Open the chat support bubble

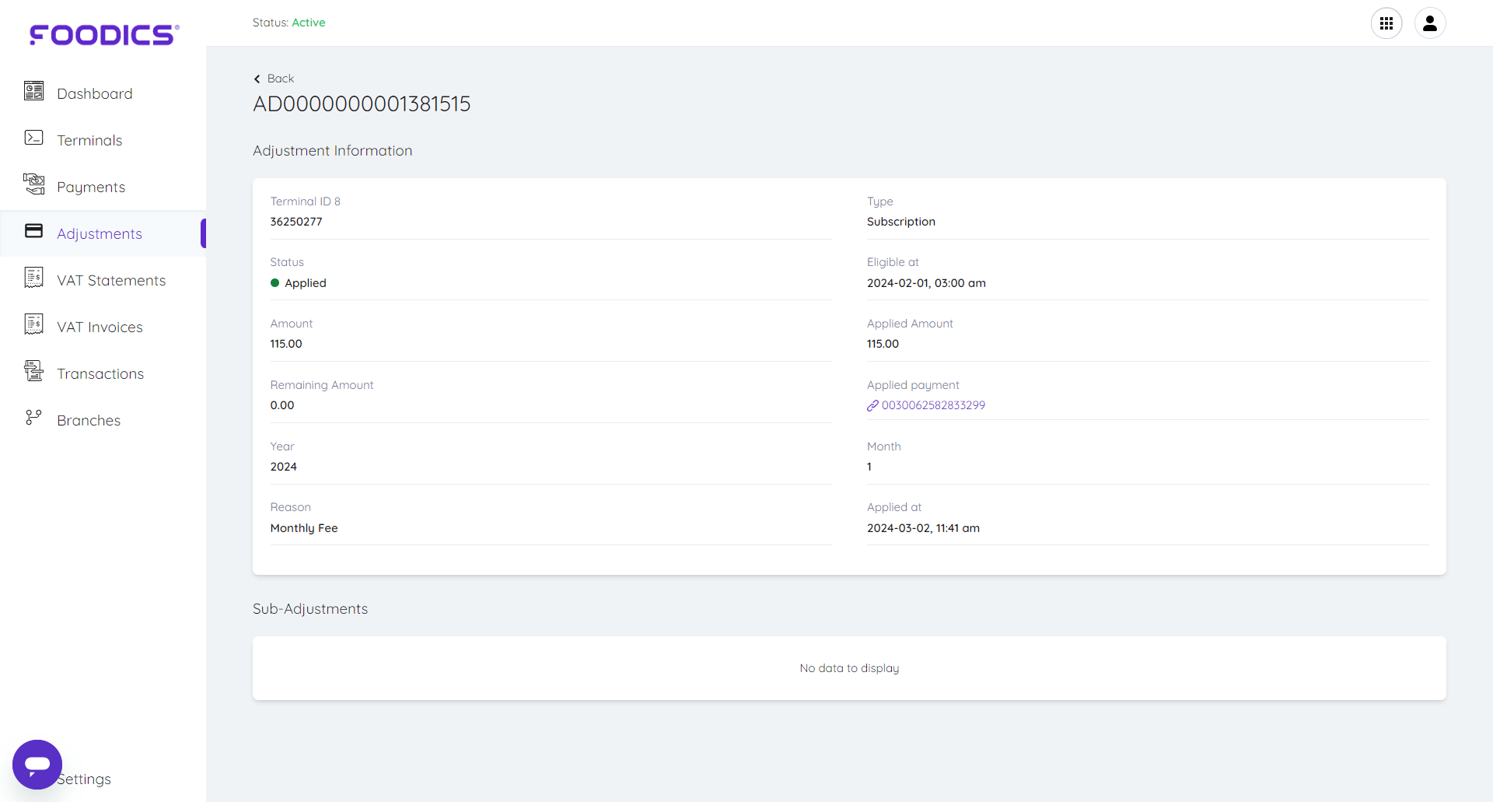pos(37,764)
